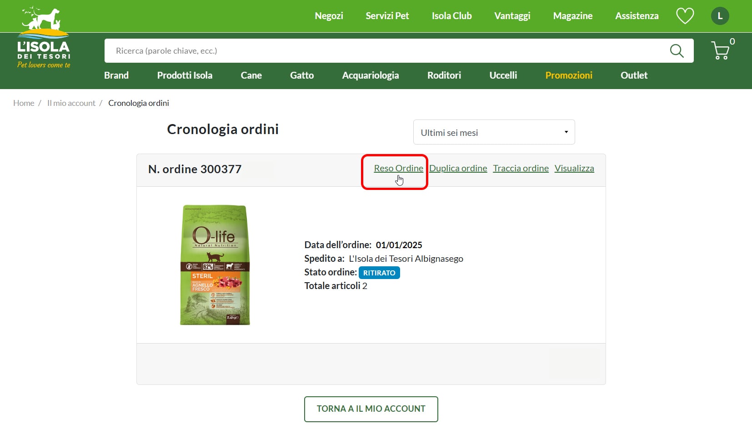Open Uccelli category
Viewport: 752px width, 434px height.
point(503,75)
